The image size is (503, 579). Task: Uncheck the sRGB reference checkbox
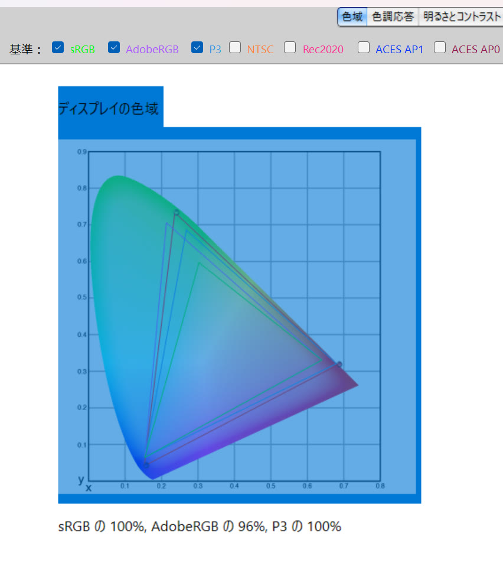pos(58,48)
